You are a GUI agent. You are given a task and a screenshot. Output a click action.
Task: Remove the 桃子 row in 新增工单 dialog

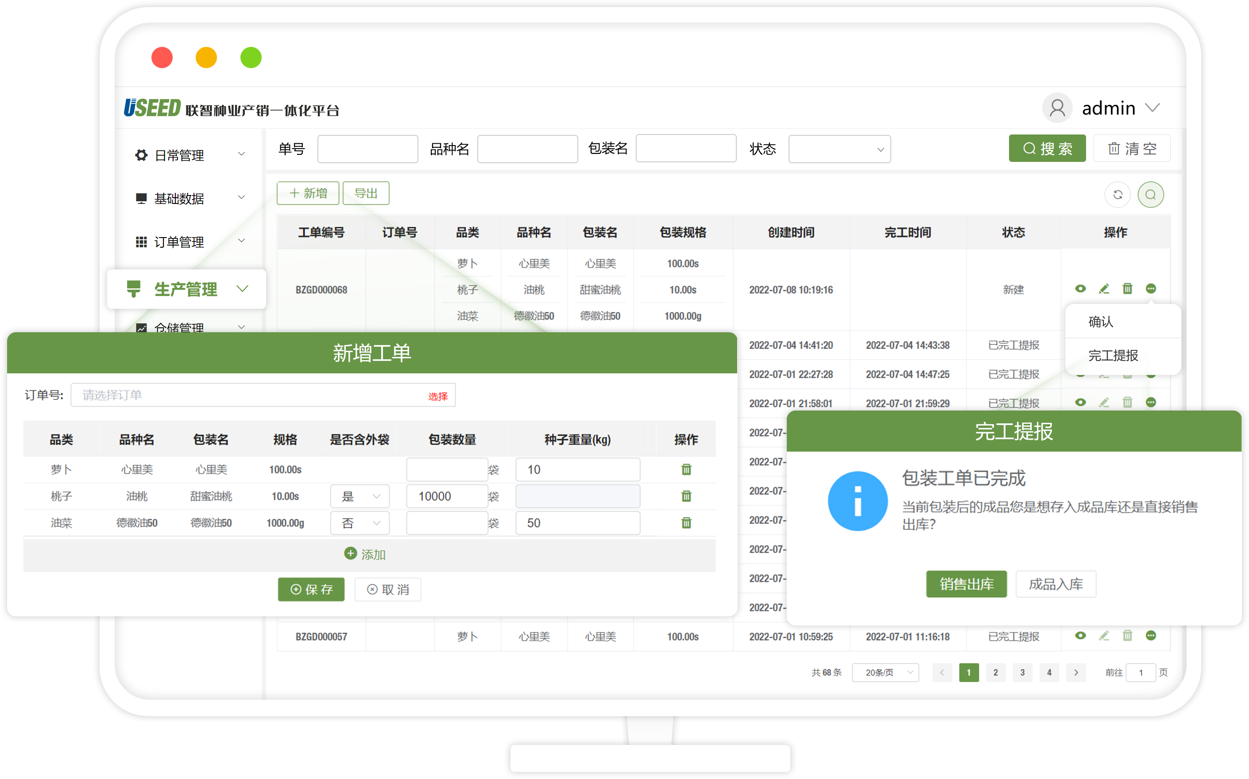pyautogui.click(x=686, y=496)
